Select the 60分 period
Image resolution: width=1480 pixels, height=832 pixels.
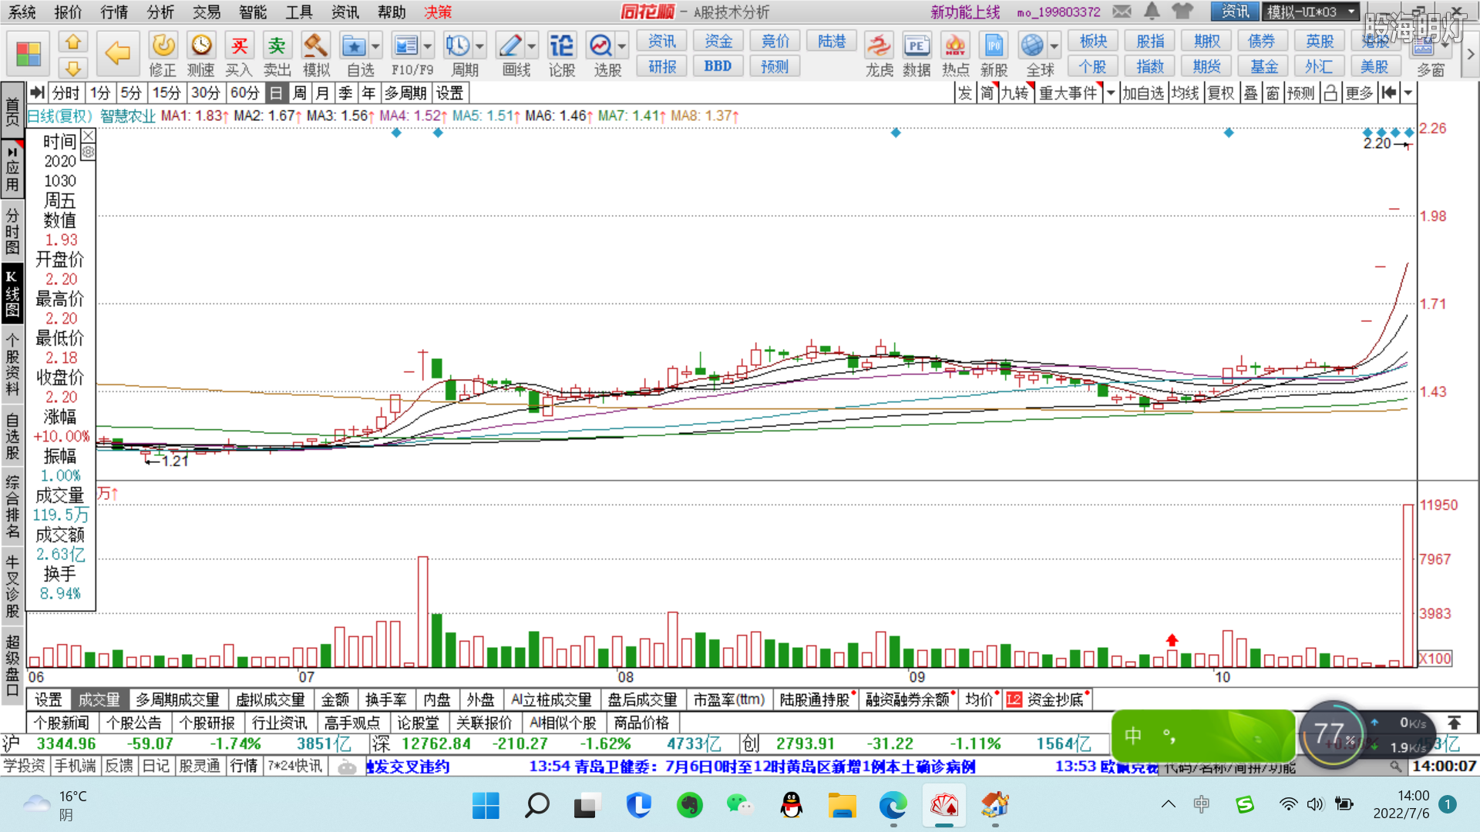pos(245,93)
